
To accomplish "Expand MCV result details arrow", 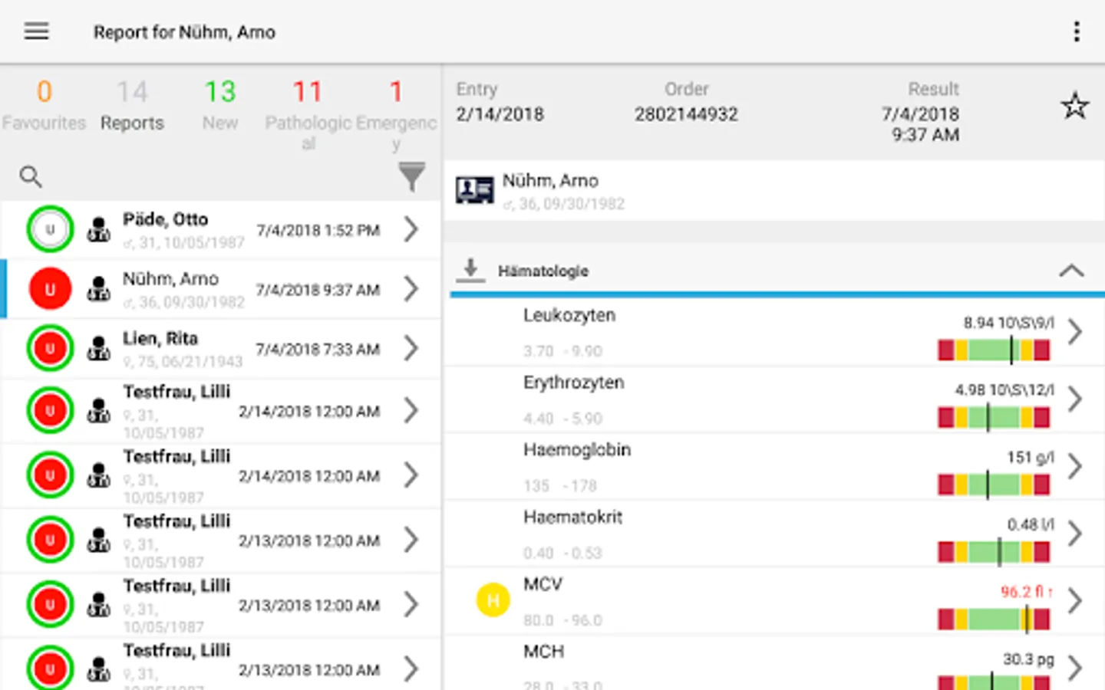I will point(1075,601).
